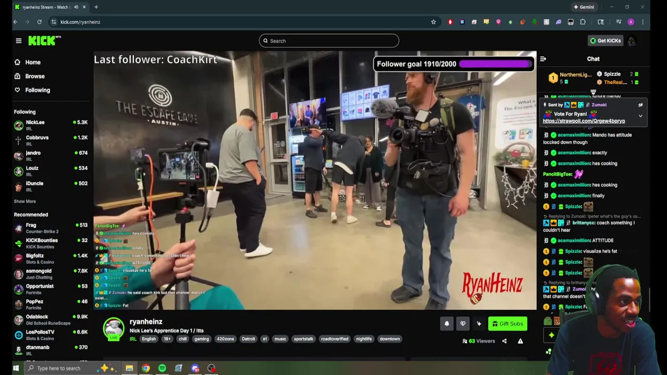Screen dimensions: 667x375
Task: Open KICKBounties recommended channel
Action: (51, 243)
